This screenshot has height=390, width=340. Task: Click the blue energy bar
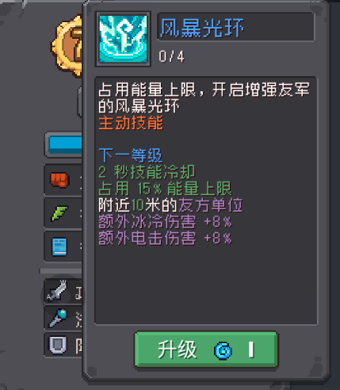pos(65,144)
